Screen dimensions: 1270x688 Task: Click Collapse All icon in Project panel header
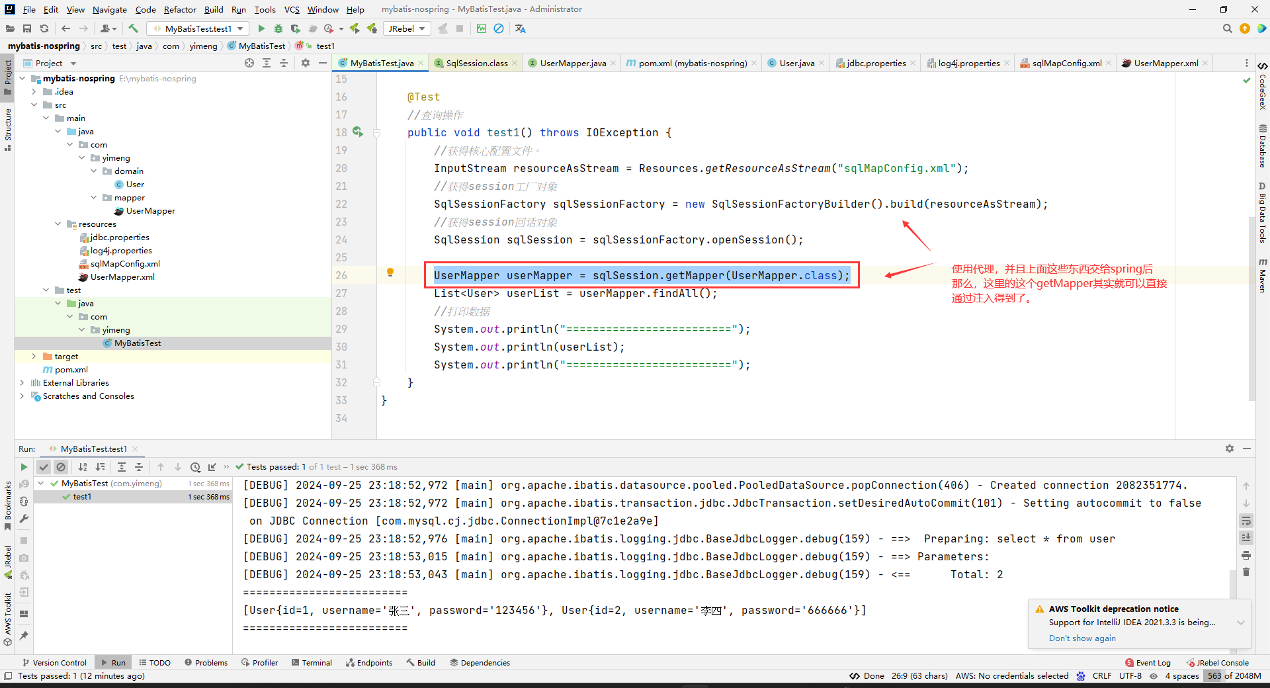[x=284, y=63]
